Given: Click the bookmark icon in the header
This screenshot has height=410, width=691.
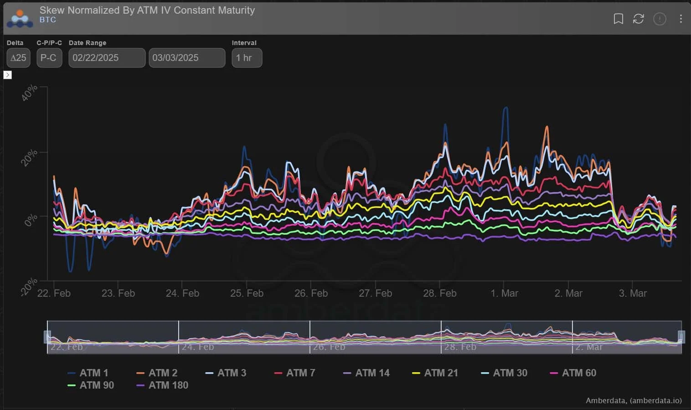Looking at the screenshot, I should tap(618, 19).
